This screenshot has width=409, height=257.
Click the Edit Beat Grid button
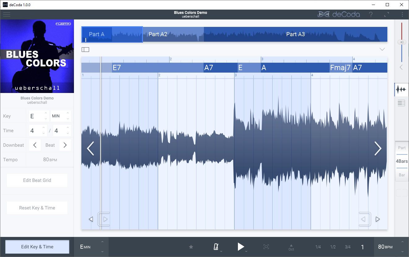(x=37, y=180)
